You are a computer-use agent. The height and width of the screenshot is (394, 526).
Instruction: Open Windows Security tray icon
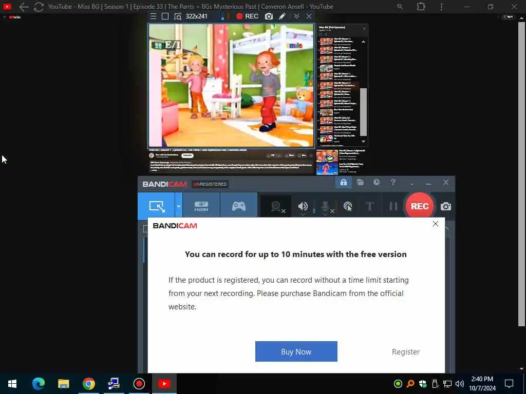tap(423, 384)
